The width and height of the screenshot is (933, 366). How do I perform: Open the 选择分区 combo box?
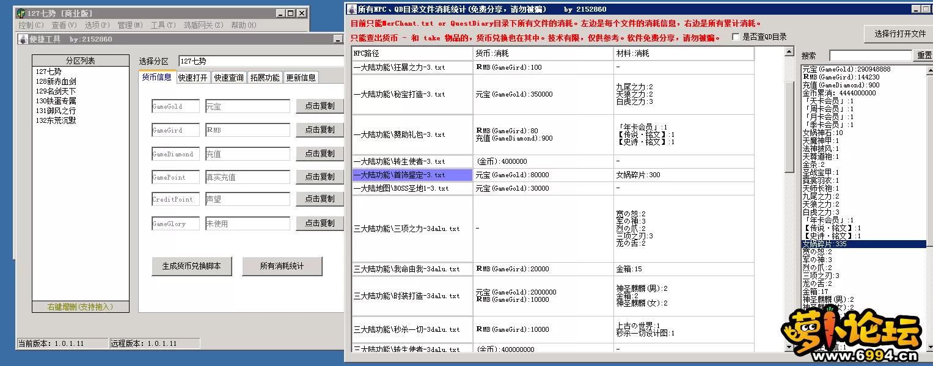262,61
